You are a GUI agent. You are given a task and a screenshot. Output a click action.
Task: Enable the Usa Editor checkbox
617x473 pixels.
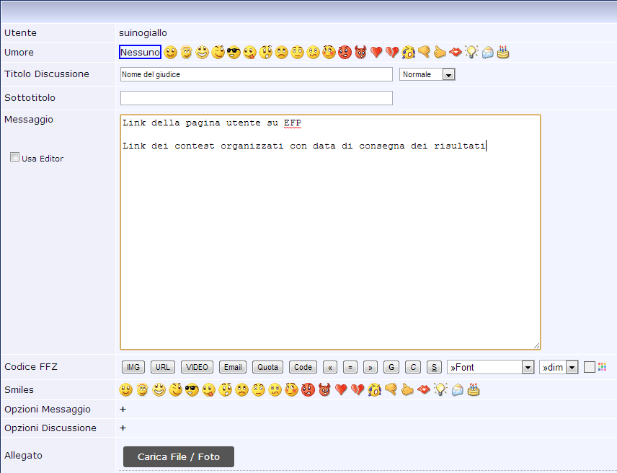coord(14,157)
